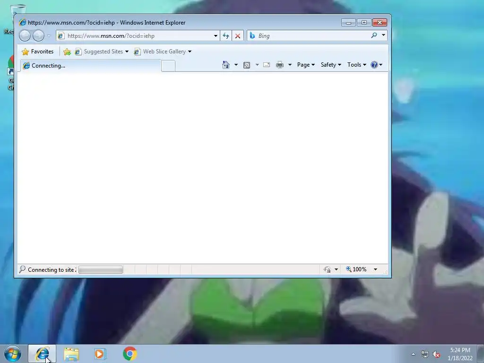Click the Forward navigation button
484x363 pixels.
pos(38,36)
